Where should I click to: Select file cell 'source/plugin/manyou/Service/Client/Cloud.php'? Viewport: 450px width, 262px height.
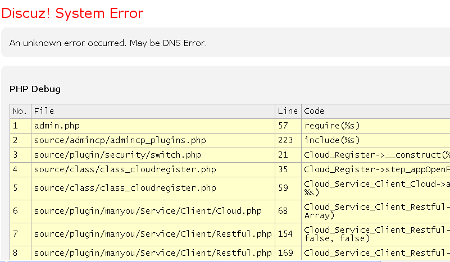pos(153,212)
